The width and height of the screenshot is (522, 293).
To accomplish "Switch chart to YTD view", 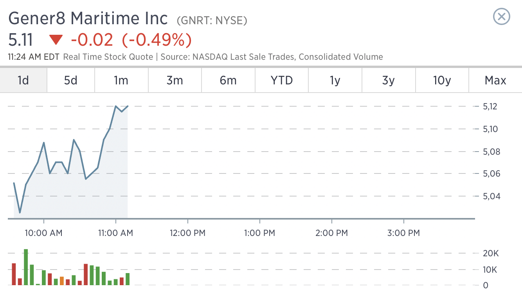I will (x=282, y=80).
